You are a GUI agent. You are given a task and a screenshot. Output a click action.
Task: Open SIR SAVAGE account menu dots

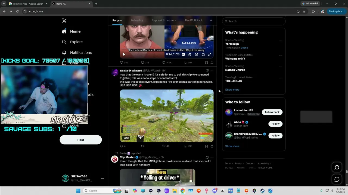pos(102,178)
